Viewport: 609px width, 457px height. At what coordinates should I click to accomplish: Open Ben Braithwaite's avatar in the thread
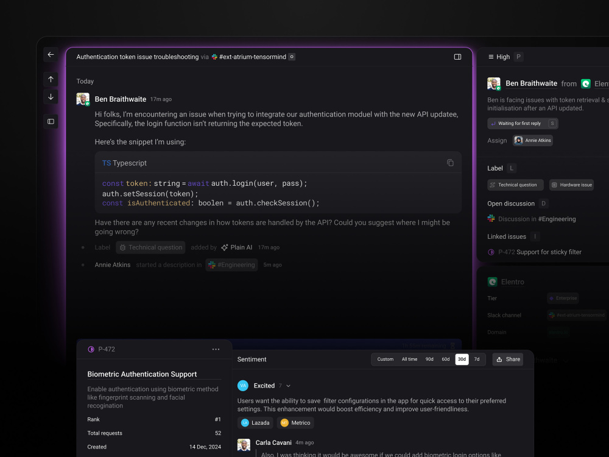coord(83,99)
